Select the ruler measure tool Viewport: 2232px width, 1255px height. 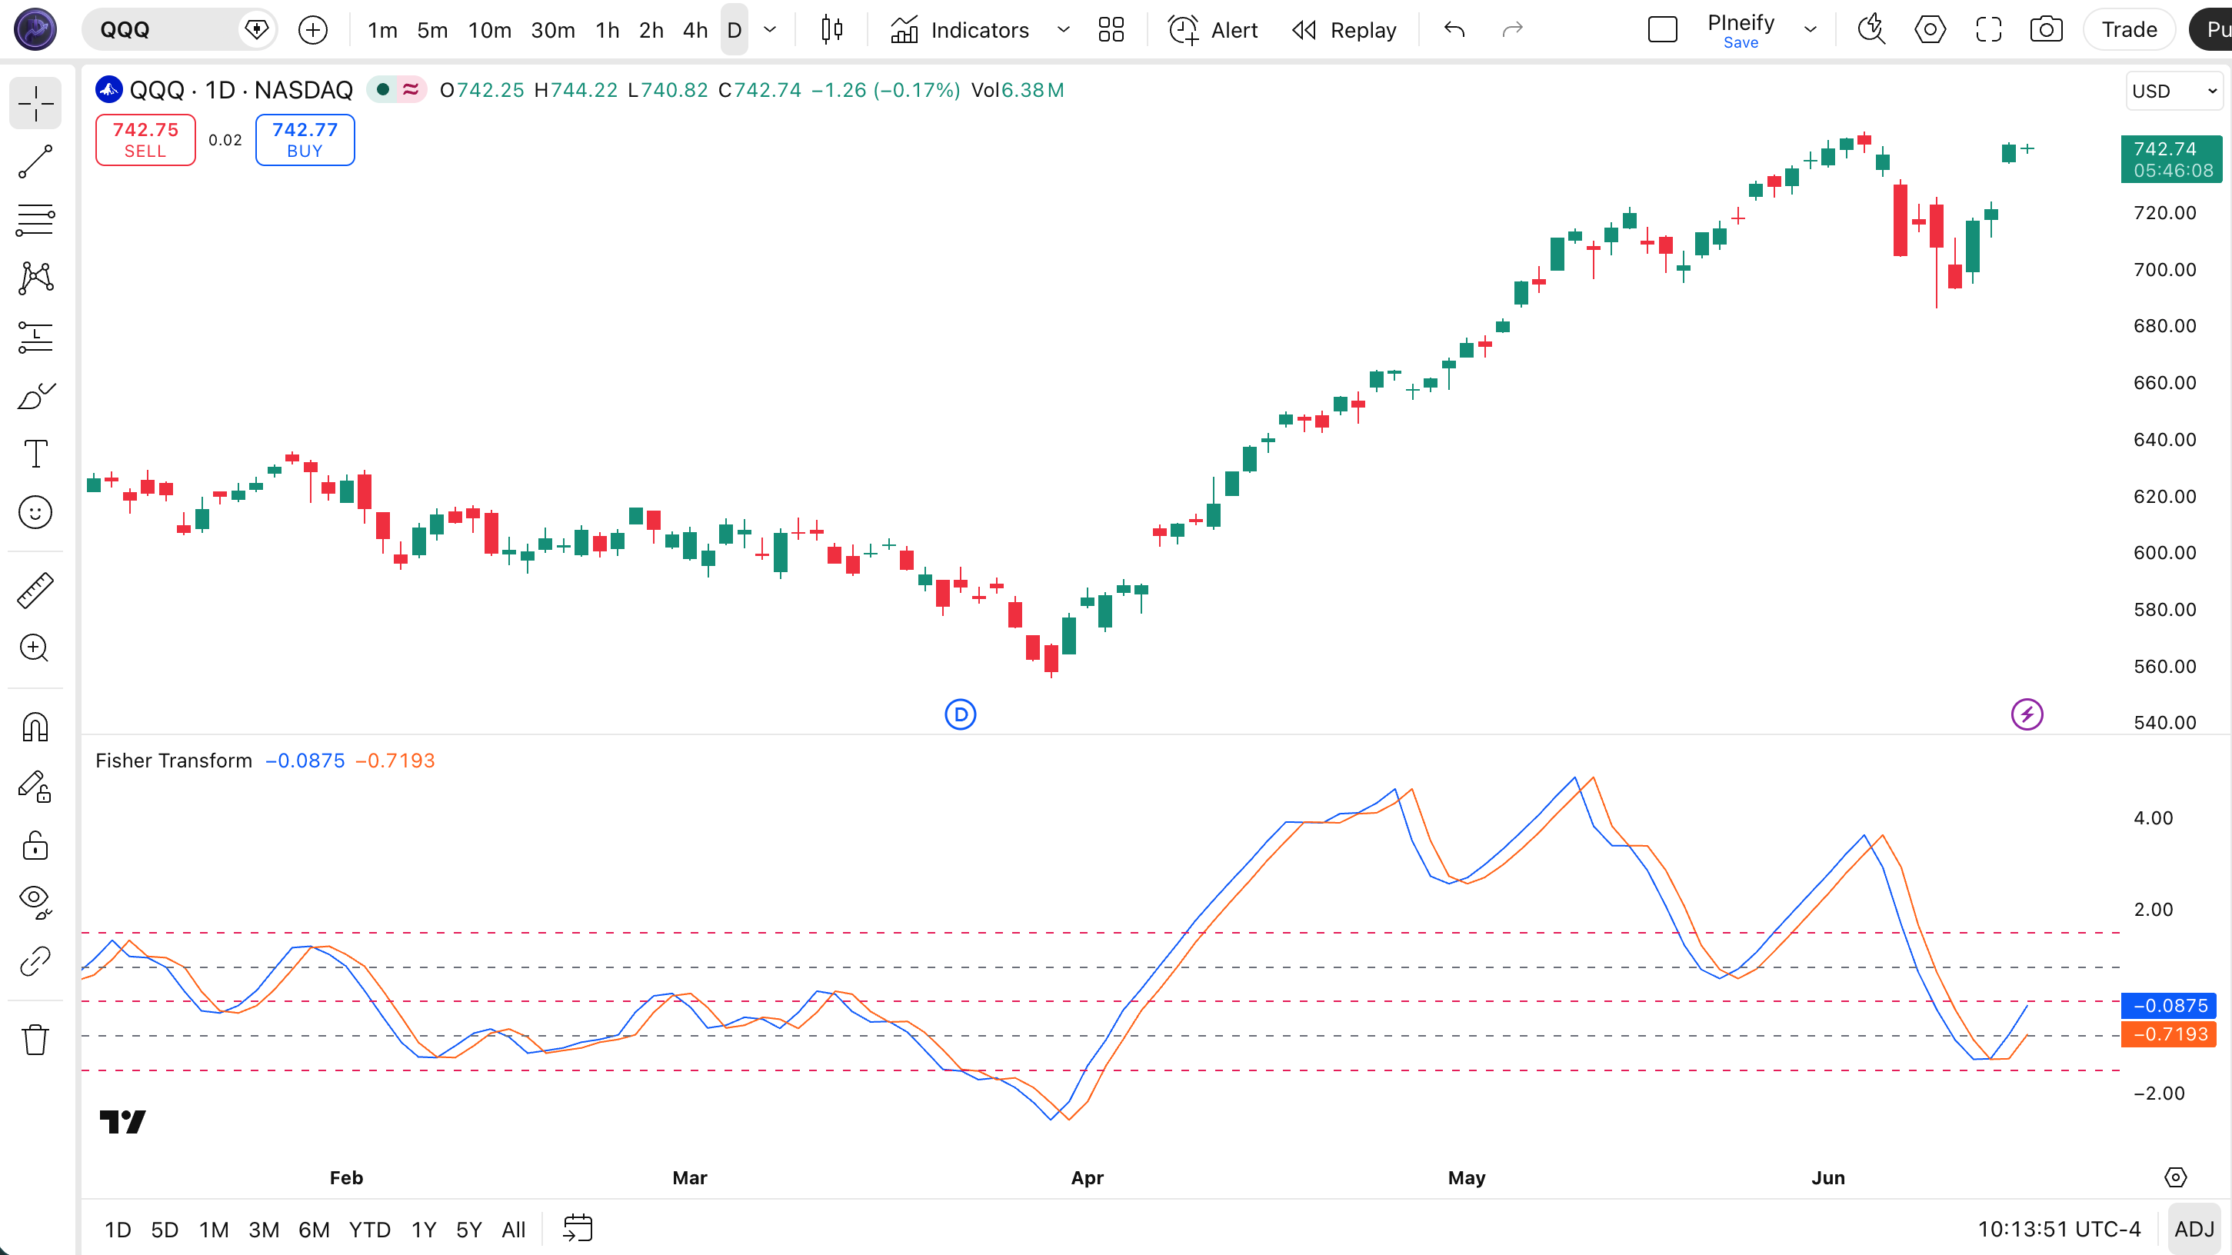(35, 590)
